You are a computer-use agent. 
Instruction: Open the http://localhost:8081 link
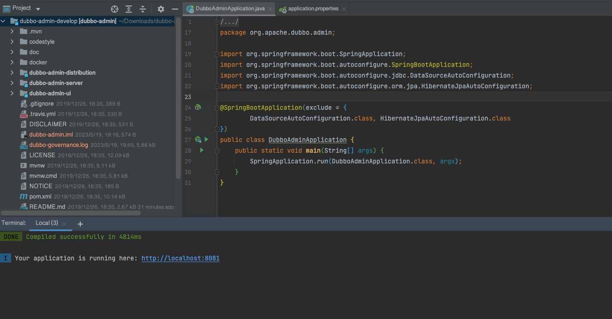180,258
